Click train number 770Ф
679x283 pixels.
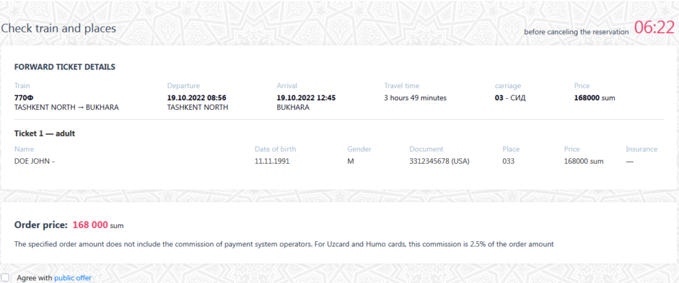point(25,98)
